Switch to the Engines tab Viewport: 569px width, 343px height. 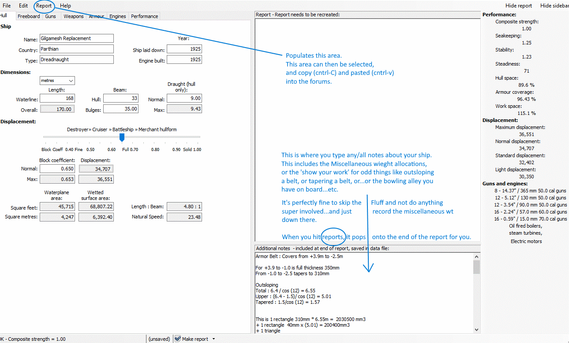point(117,16)
